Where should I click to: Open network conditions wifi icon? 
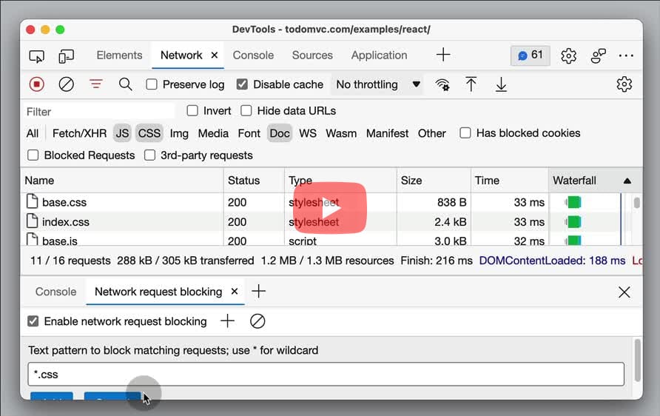(x=442, y=84)
